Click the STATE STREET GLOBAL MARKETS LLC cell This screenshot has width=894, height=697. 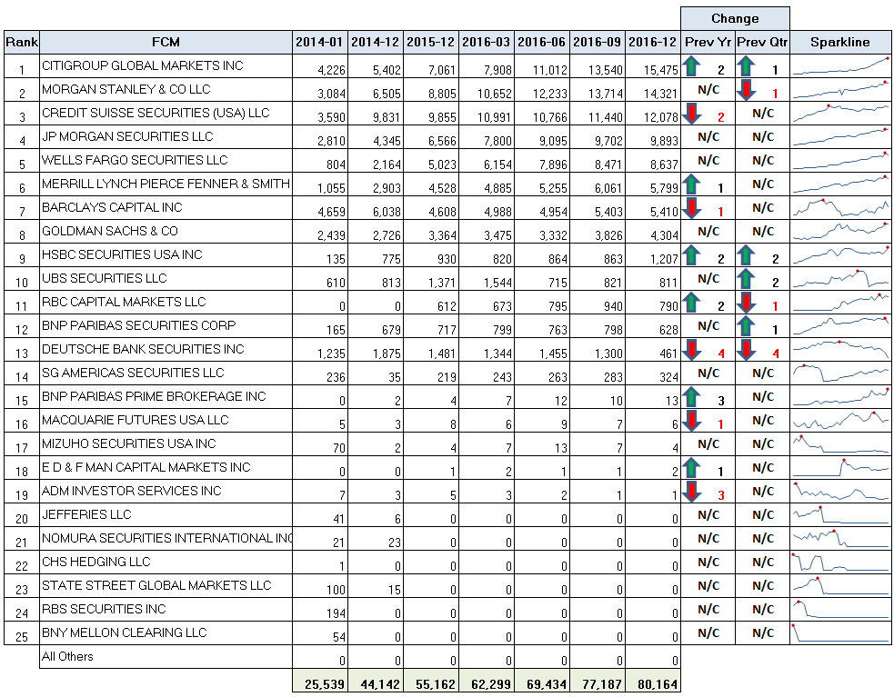point(166,586)
